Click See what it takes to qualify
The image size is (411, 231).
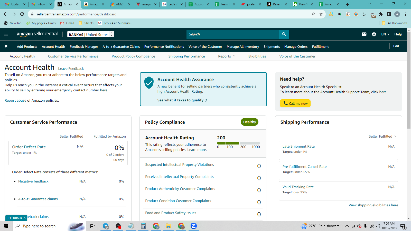(x=182, y=100)
